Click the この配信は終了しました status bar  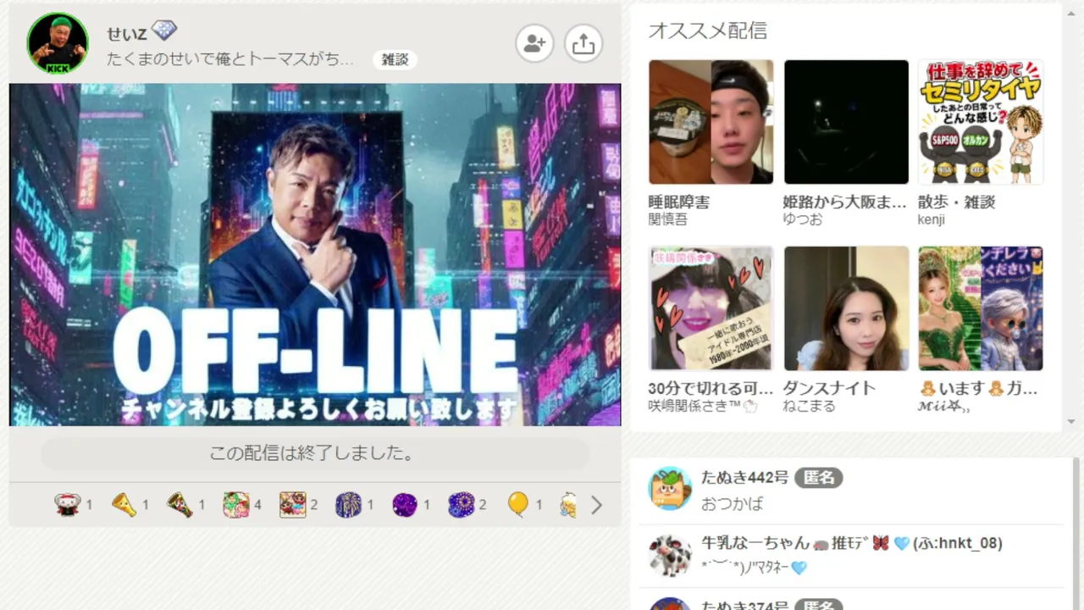click(314, 453)
